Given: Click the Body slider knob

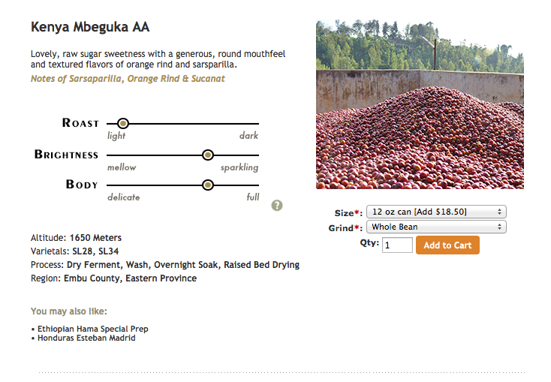Looking at the screenshot, I should (208, 185).
